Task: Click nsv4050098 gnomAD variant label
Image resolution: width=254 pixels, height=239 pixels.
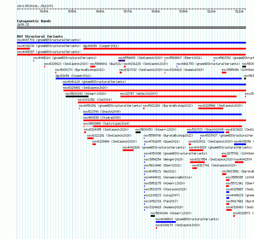Action: coord(176,153)
